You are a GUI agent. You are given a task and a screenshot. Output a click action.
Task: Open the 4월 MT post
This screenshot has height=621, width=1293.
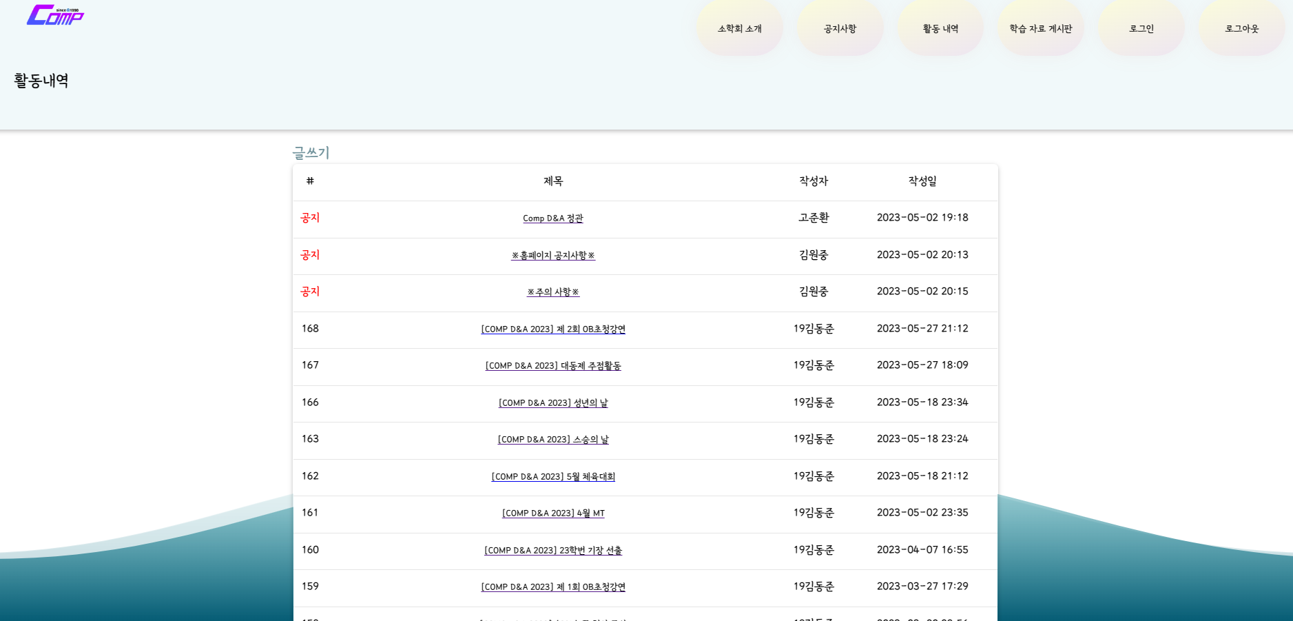(x=552, y=513)
